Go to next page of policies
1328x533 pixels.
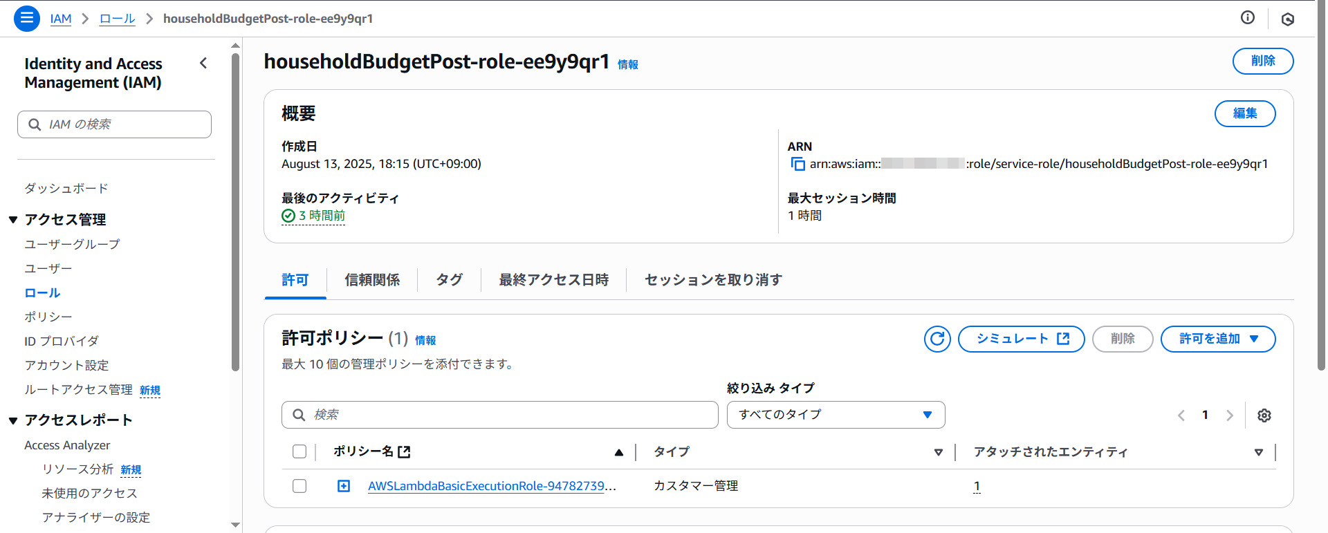pyautogui.click(x=1229, y=415)
